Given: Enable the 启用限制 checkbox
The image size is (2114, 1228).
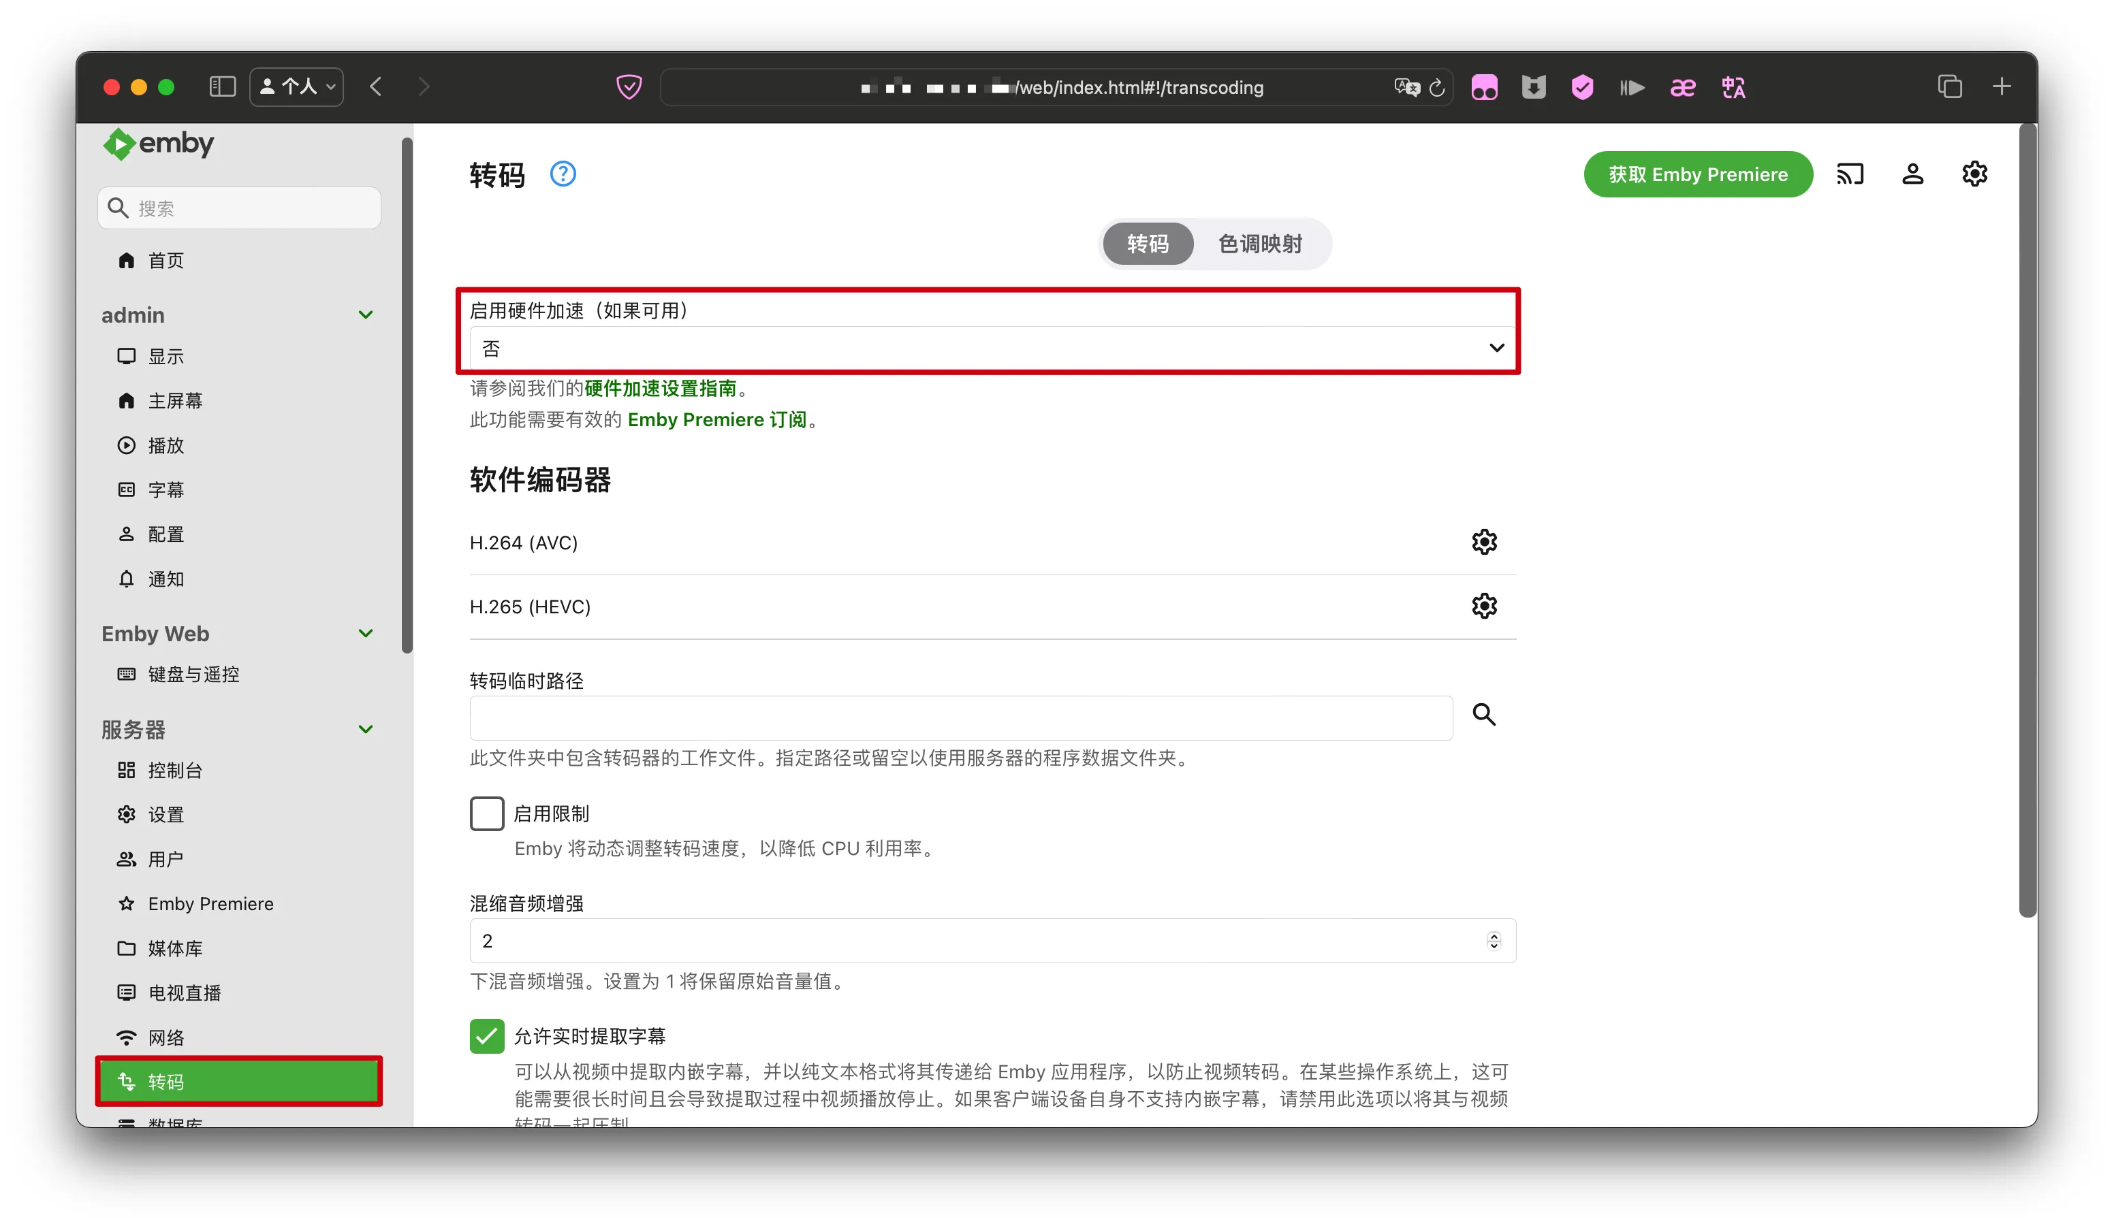Looking at the screenshot, I should pyautogui.click(x=486, y=813).
